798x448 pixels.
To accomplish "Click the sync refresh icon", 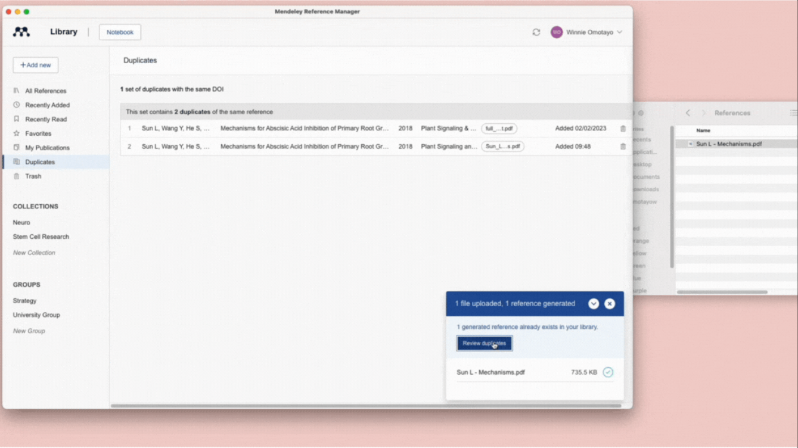I will 536,32.
